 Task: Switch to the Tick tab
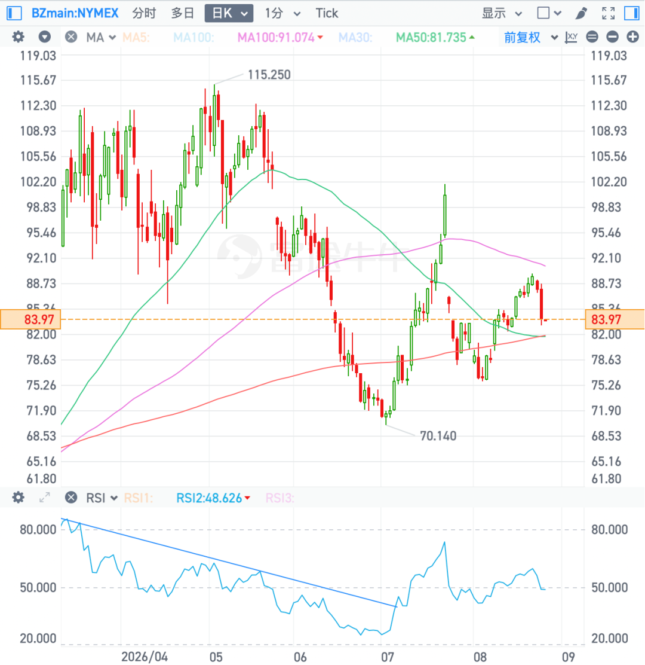point(327,13)
